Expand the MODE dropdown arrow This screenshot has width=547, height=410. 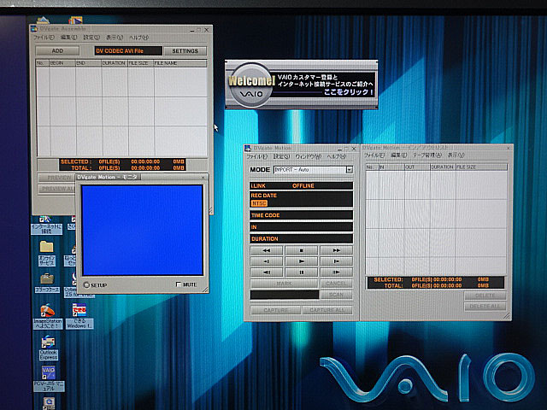click(349, 170)
